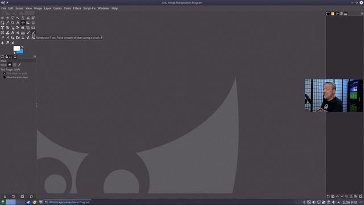
Task: Select the Blur/Sharpen droplet tool
Action: [2, 43]
